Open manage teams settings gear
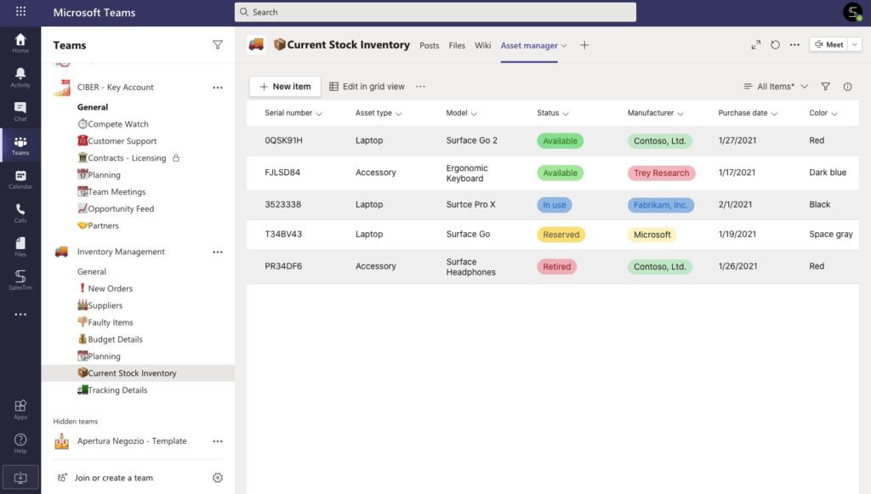The width and height of the screenshot is (871, 494). pos(218,477)
